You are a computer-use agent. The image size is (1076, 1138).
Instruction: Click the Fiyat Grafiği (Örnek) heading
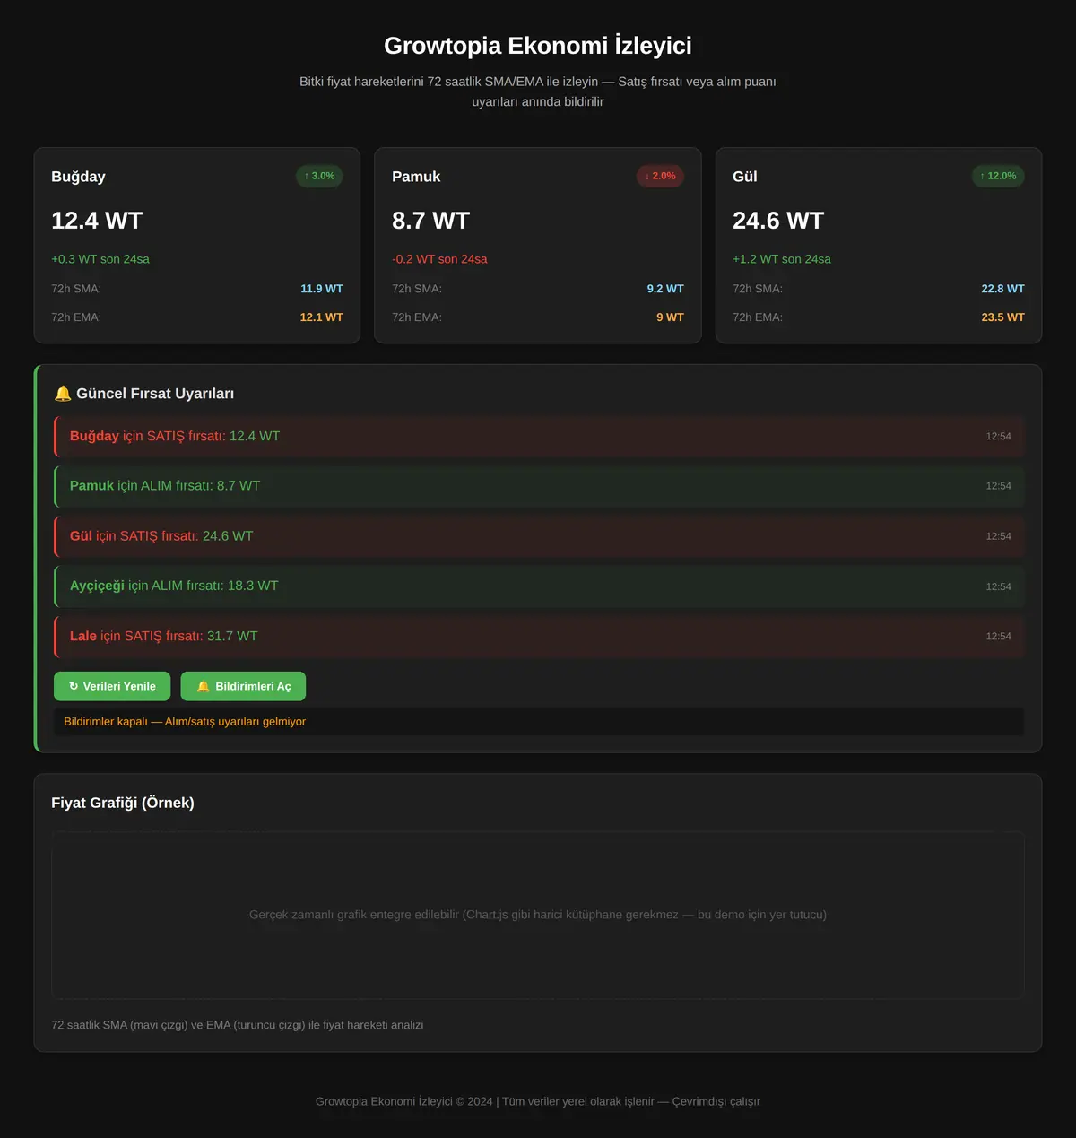[x=123, y=803]
